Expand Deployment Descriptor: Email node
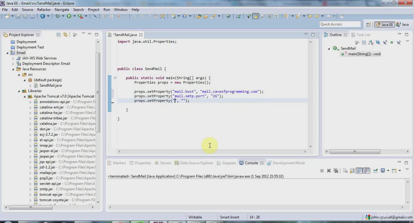This screenshot has width=414, height=223. pyautogui.click(x=13, y=64)
